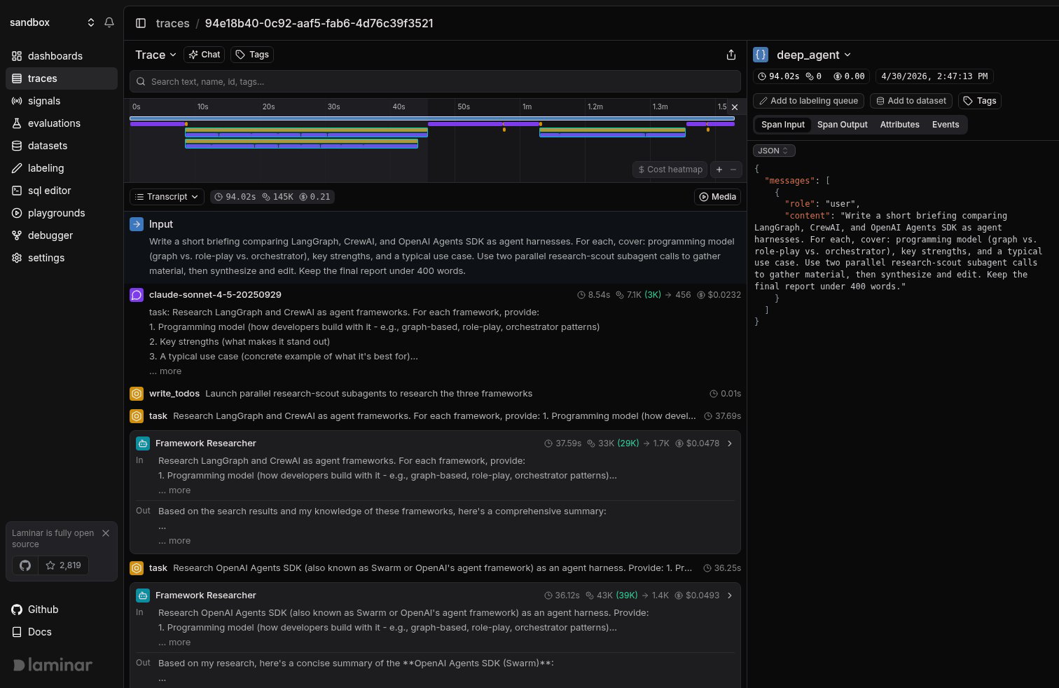
Task: Change the JSON format selector
Action: [x=774, y=151]
